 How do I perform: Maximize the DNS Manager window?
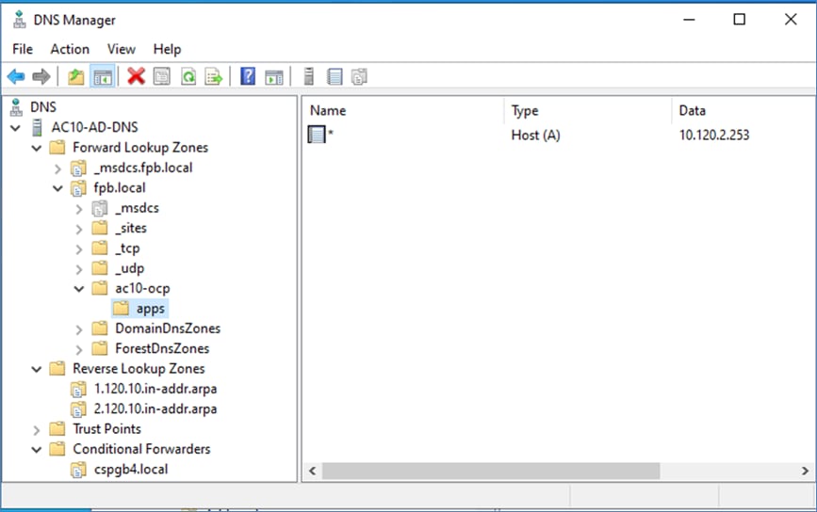click(739, 20)
